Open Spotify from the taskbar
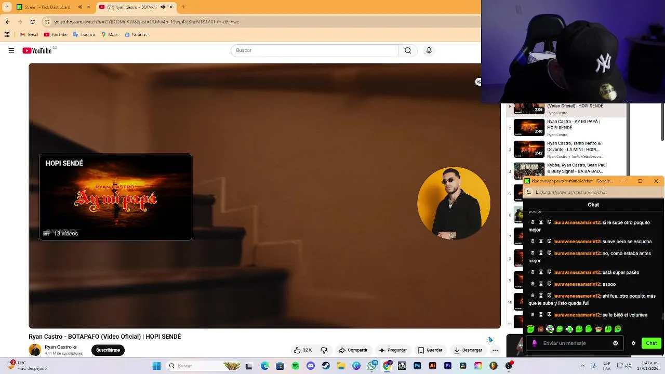This screenshot has width=665, height=374. (x=295, y=366)
